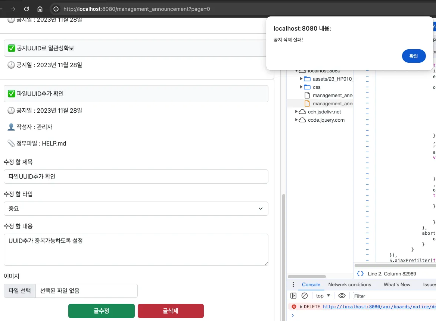Open the failed DELETE request URL link
Image resolution: width=436 pixels, height=321 pixels.
click(379, 307)
